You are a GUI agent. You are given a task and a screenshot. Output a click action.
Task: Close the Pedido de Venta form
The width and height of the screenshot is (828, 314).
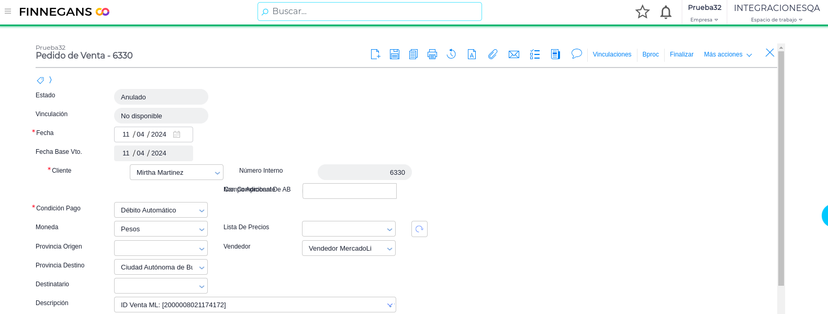pyautogui.click(x=770, y=52)
